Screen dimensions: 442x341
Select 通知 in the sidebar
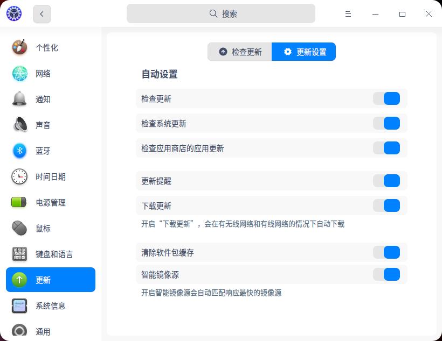pos(51,99)
